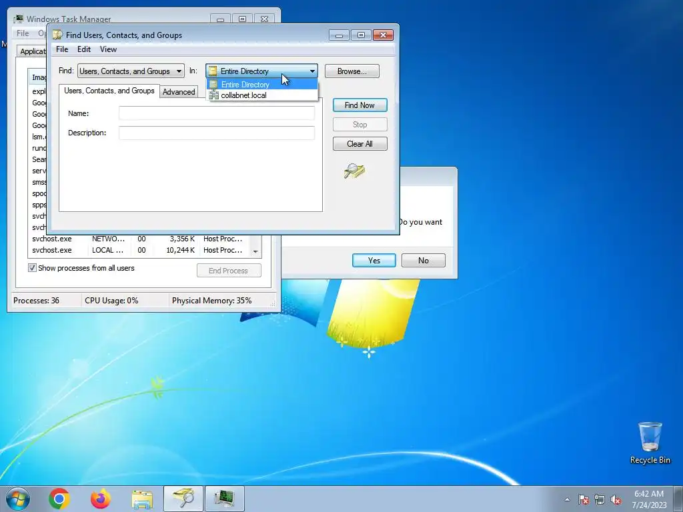Show hidden tray icons arrow
683x512 pixels.
tap(567, 499)
